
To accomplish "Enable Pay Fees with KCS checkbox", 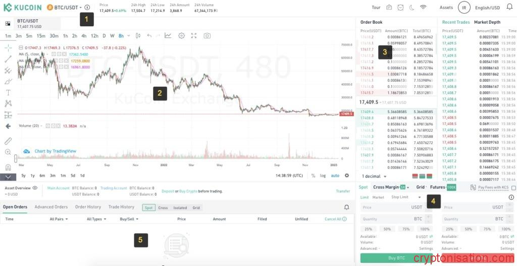I will point(513,188).
